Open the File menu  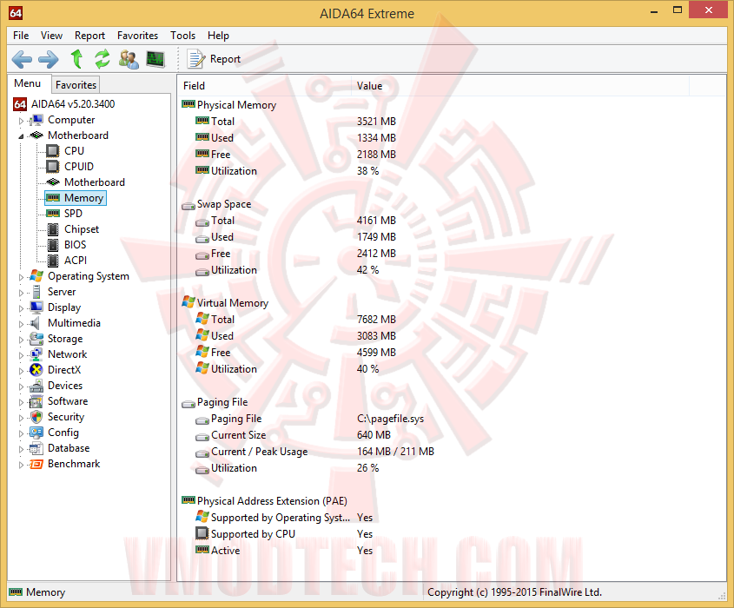tap(21, 36)
